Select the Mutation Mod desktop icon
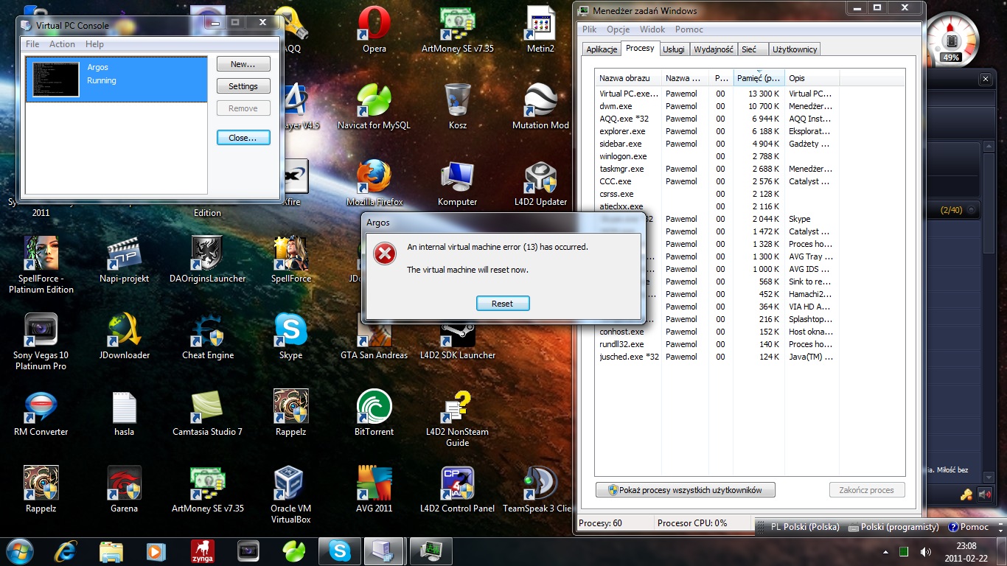The image size is (1007, 566). (x=540, y=106)
